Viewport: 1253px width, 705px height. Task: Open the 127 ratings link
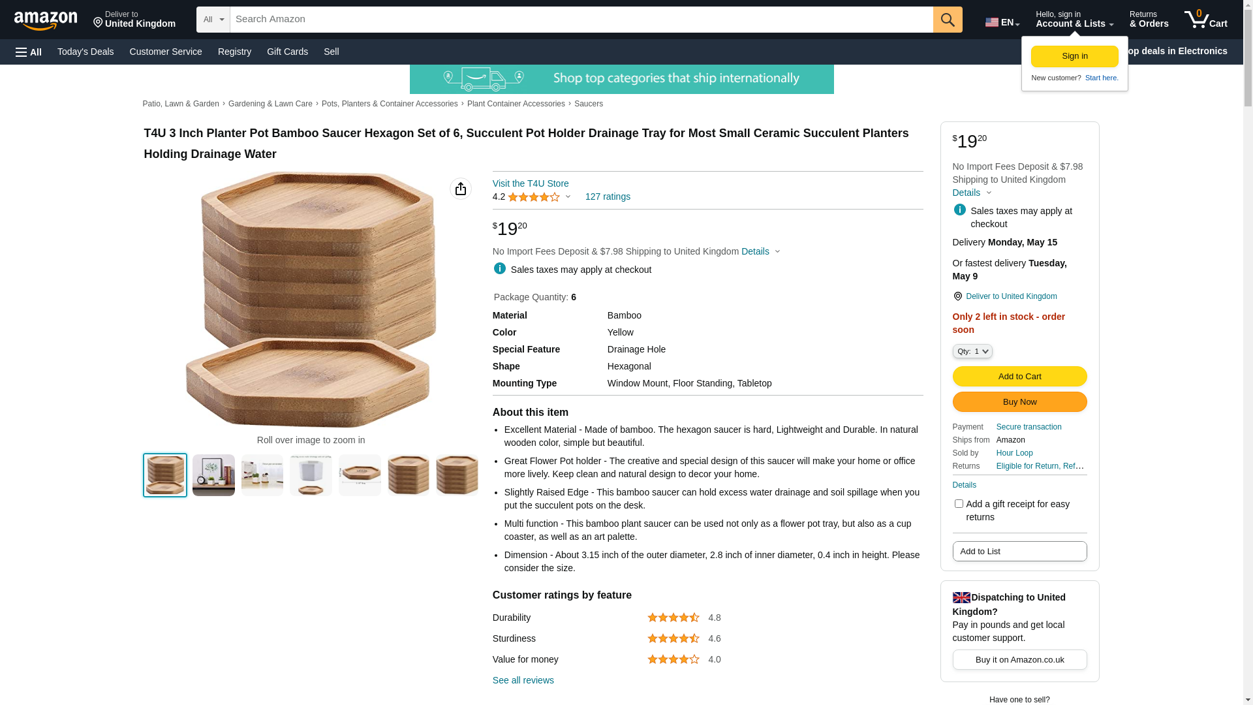[x=608, y=196]
